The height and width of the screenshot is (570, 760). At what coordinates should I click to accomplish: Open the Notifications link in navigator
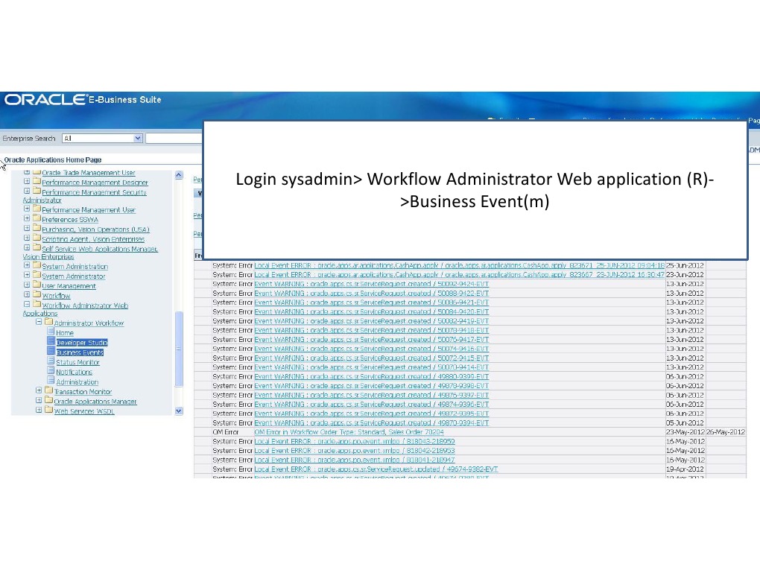click(75, 372)
